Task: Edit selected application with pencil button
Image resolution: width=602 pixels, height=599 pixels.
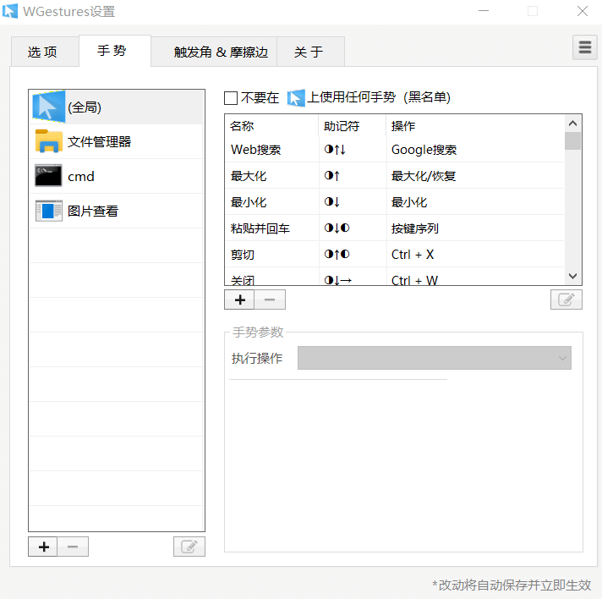Action: pos(189,547)
